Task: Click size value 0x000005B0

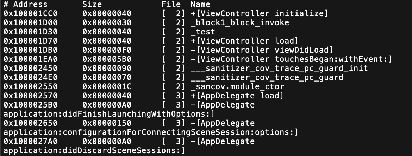Action: click(x=107, y=59)
